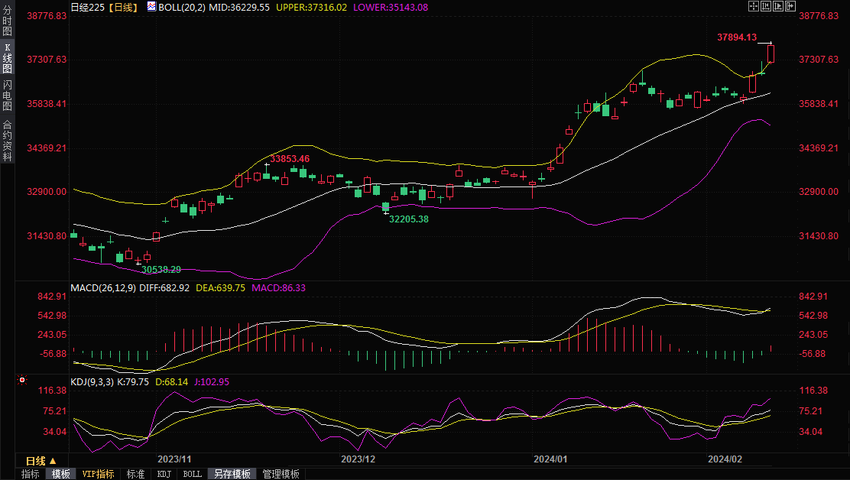This screenshot has height=480, width=850.
Task: Click the crosshair cursor icon
Action: point(753,6)
